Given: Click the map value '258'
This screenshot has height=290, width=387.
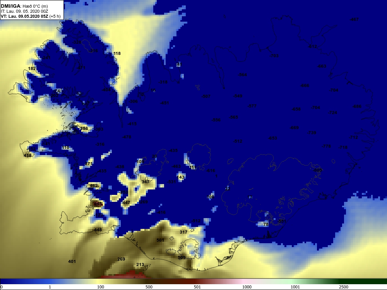Looking at the screenshot, I should (84, 128).
